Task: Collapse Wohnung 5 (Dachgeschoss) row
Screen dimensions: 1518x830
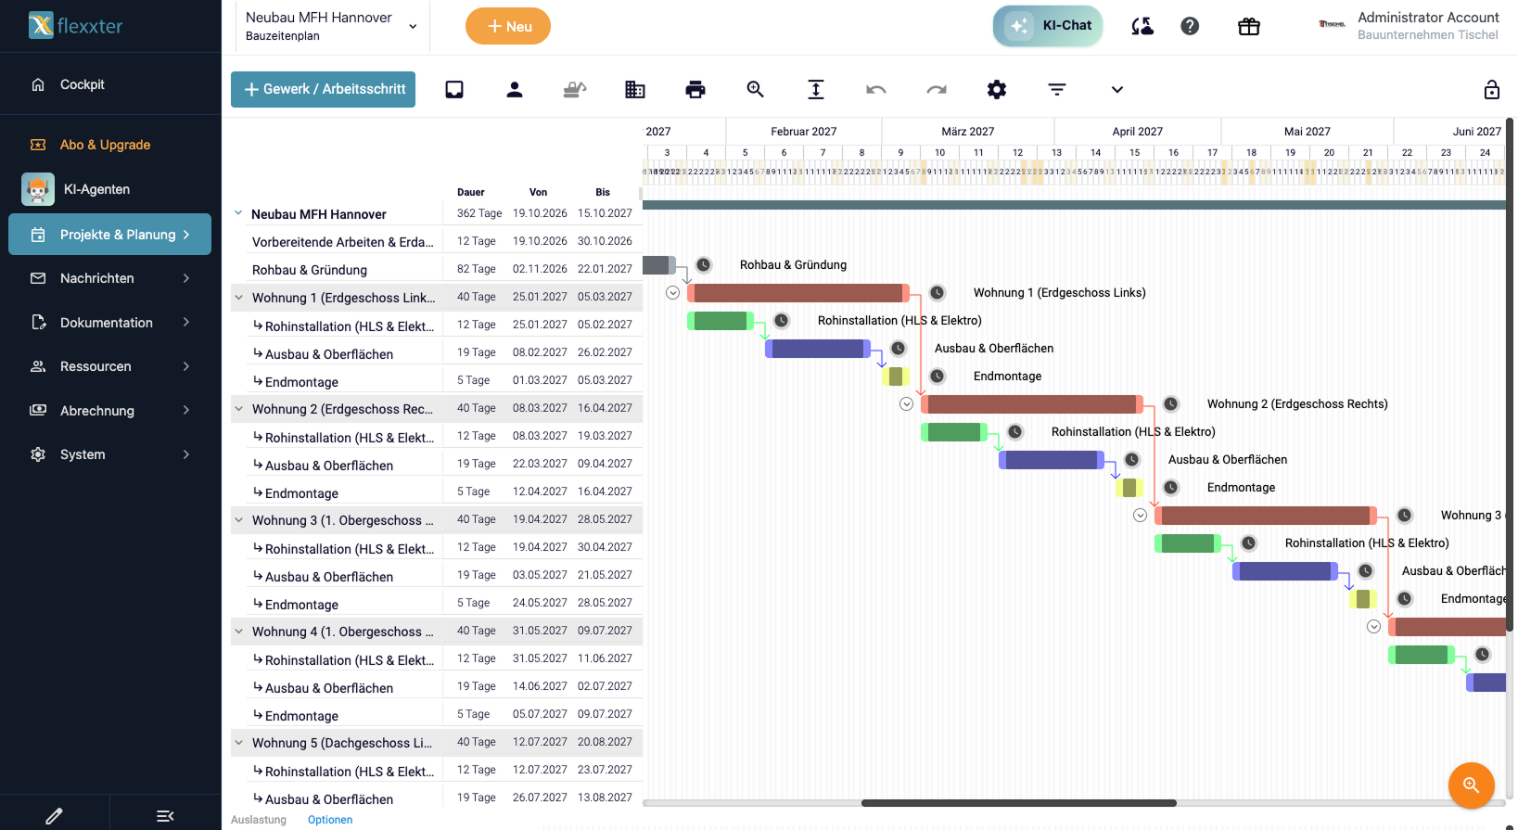Action: (x=238, y=742)
